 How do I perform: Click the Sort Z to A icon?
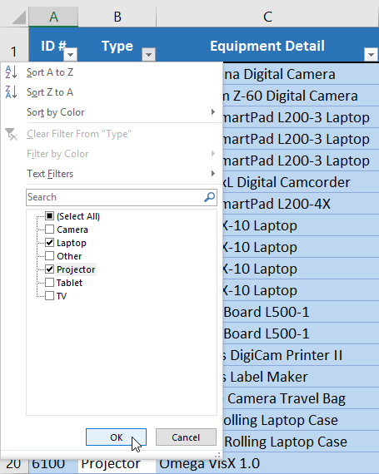click(11, 92)
